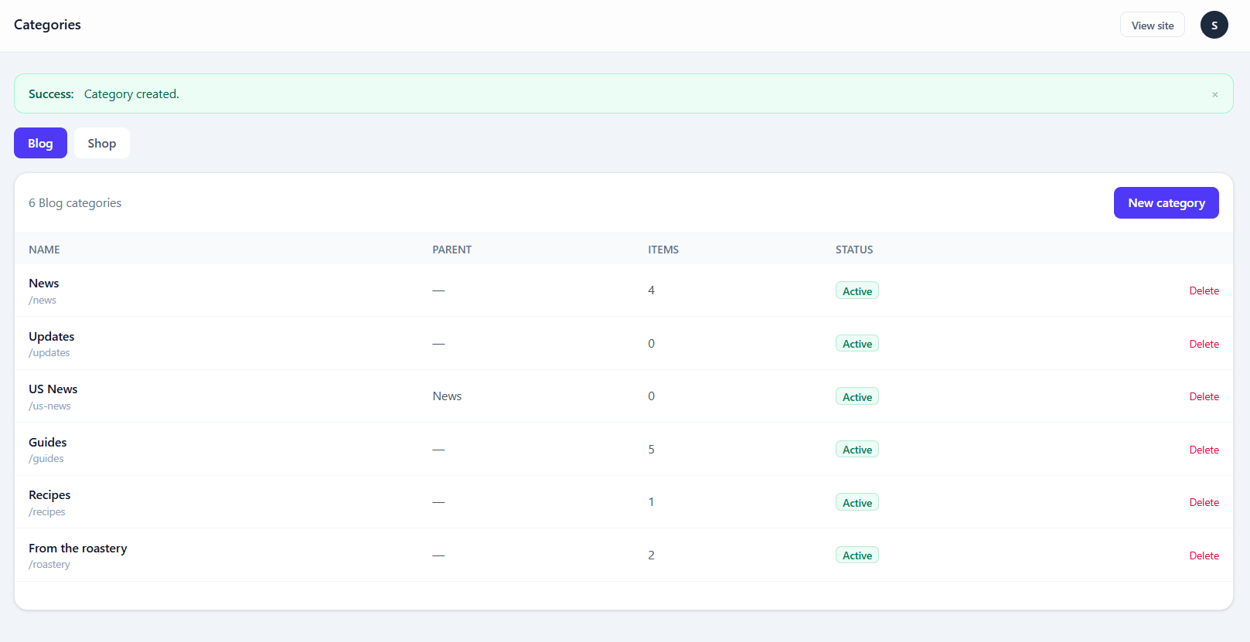Switch to the Shop tab
The image size is (1250, 642).
point(102,143)
